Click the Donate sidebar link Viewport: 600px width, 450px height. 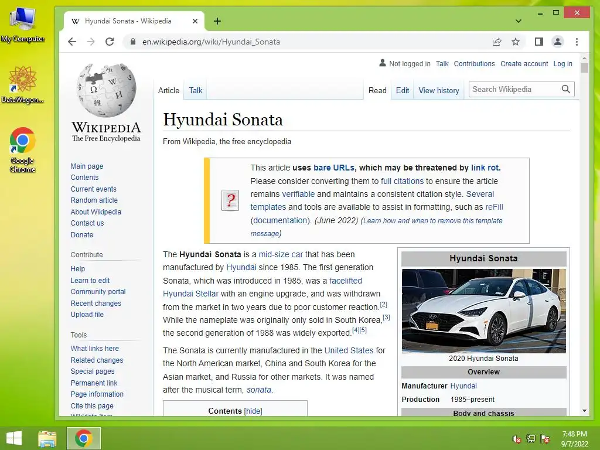click(82, 234)
